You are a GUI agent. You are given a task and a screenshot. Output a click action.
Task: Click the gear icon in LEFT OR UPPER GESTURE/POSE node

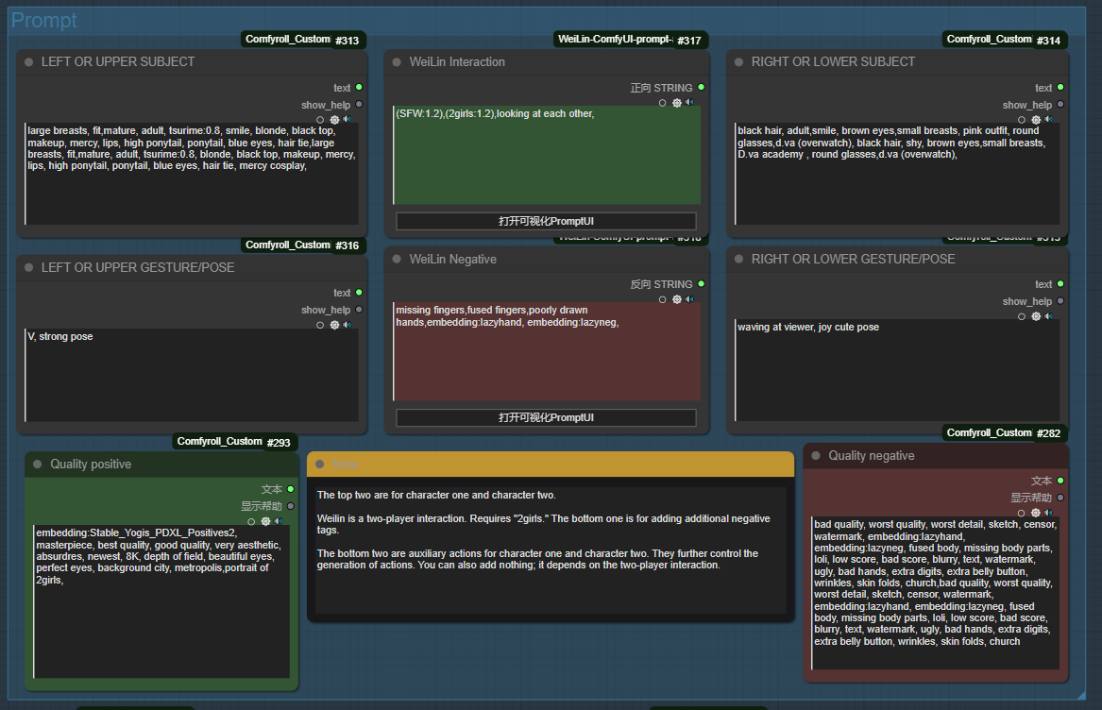point(334,325)
